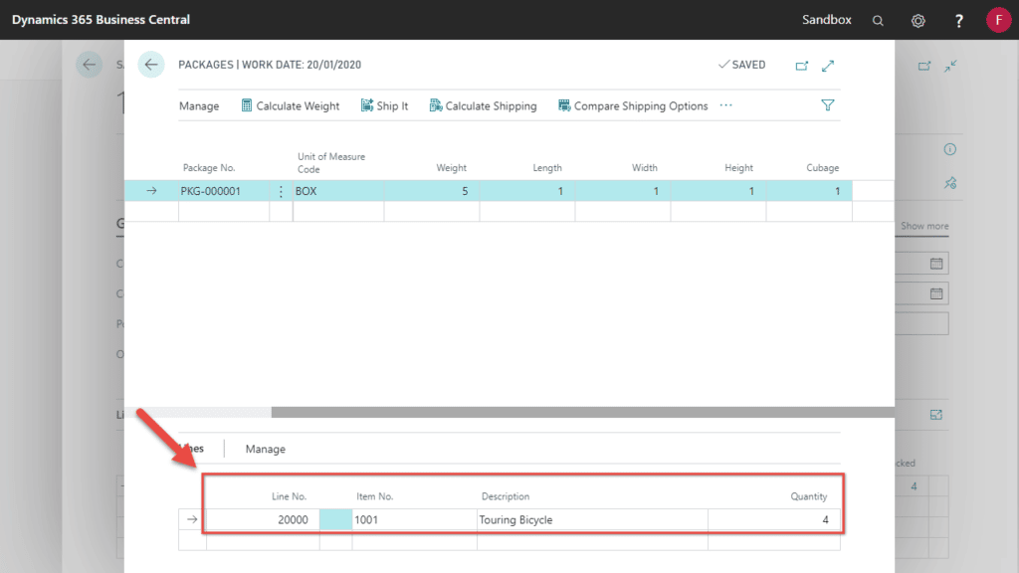Click the search magnifier icon in header
The height and width of the screenshot is (573, 1019).
tap(877, 20)
